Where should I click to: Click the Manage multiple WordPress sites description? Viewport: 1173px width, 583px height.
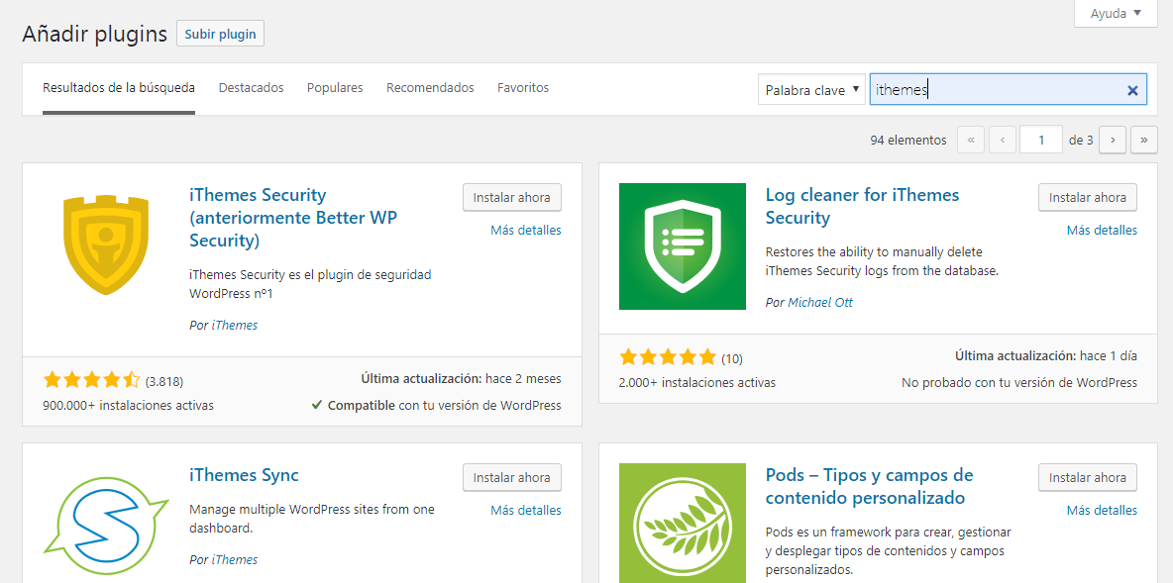click(312, 519)
